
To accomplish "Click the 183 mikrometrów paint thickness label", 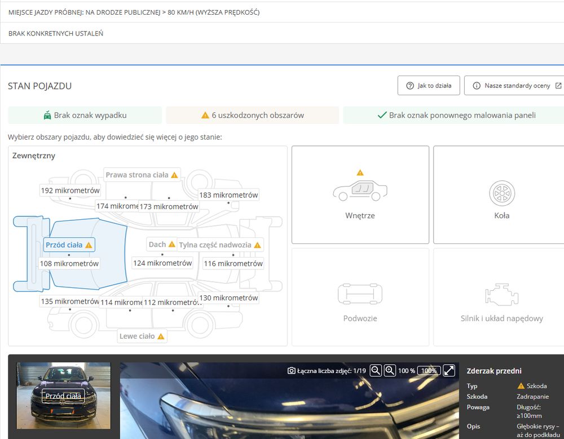I will (x=228, y=195).
